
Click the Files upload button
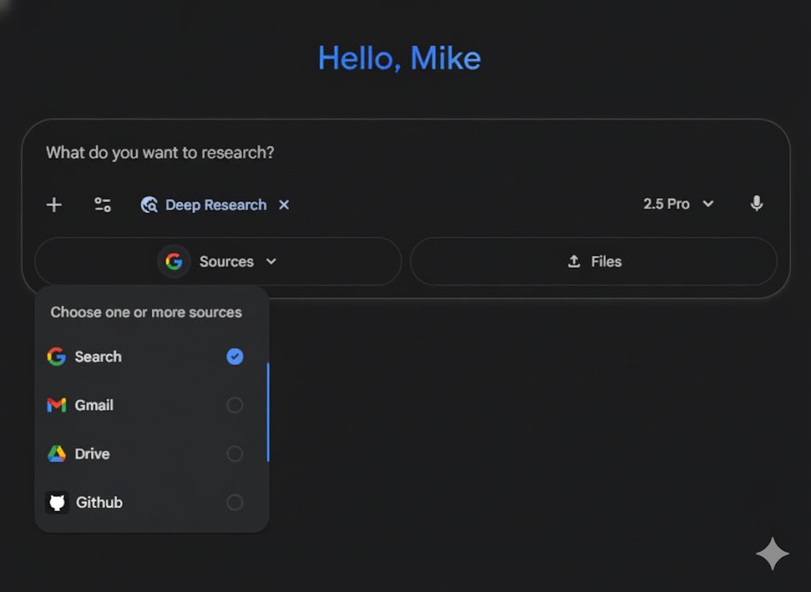point(593,262)
